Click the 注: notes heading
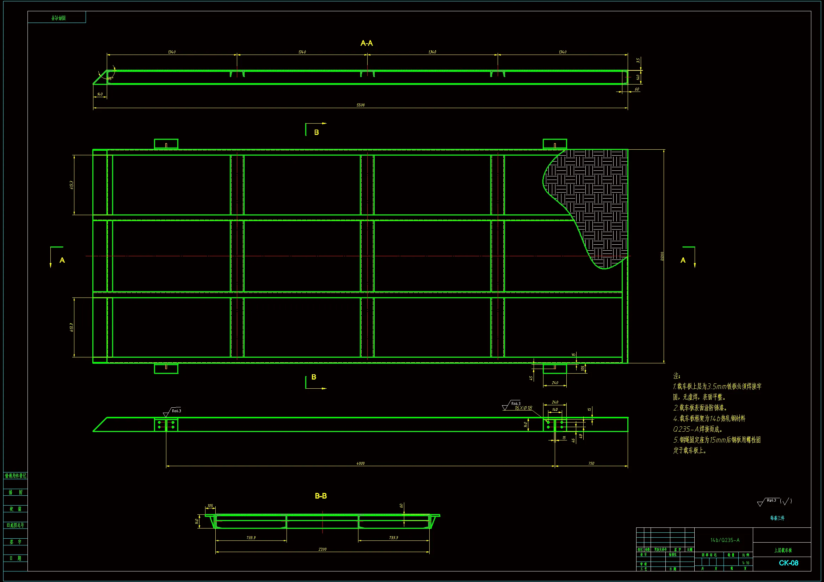The height and width of the screenshot is (582, 824). [x=676, y=376]
